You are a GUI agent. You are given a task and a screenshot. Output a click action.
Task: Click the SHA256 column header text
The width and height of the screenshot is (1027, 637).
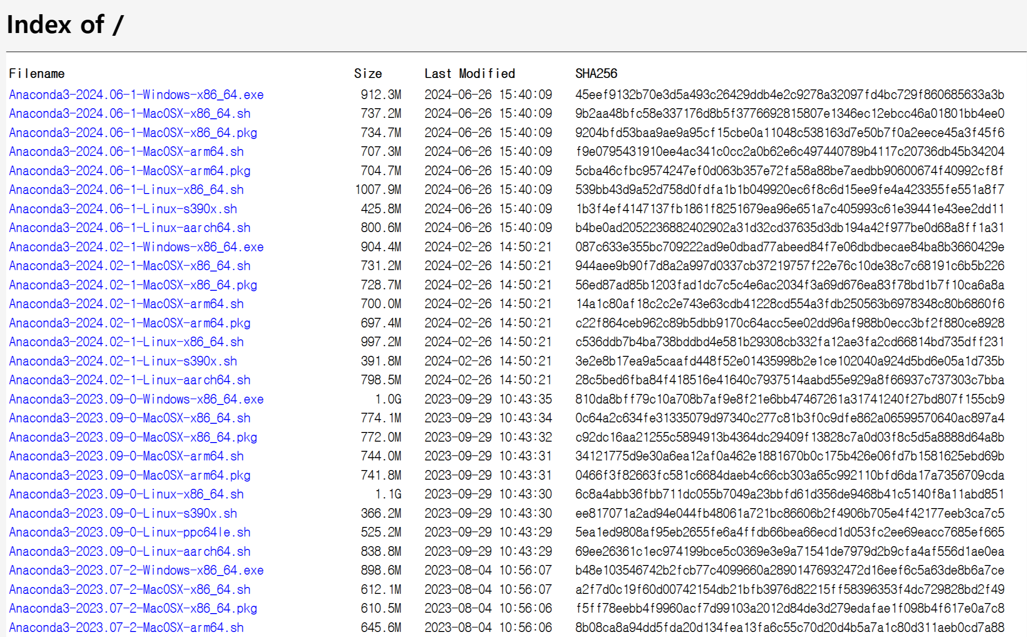(596, 74)
